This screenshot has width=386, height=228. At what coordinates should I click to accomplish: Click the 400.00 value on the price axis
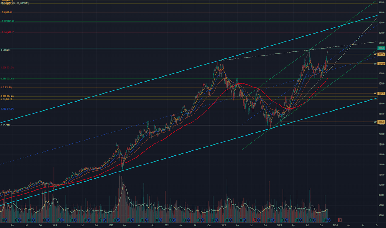point(381,33)
